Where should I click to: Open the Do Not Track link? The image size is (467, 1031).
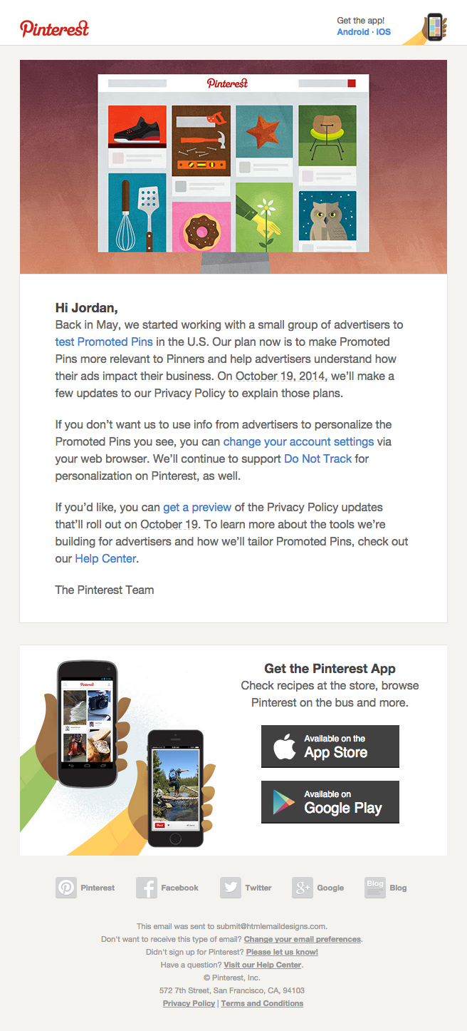click(318, 458)
